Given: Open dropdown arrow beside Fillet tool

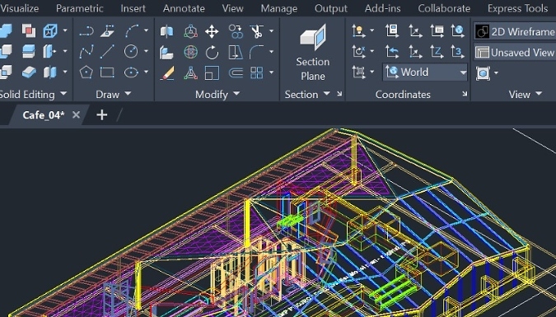Looking at the screenshot, I should 271,52.
